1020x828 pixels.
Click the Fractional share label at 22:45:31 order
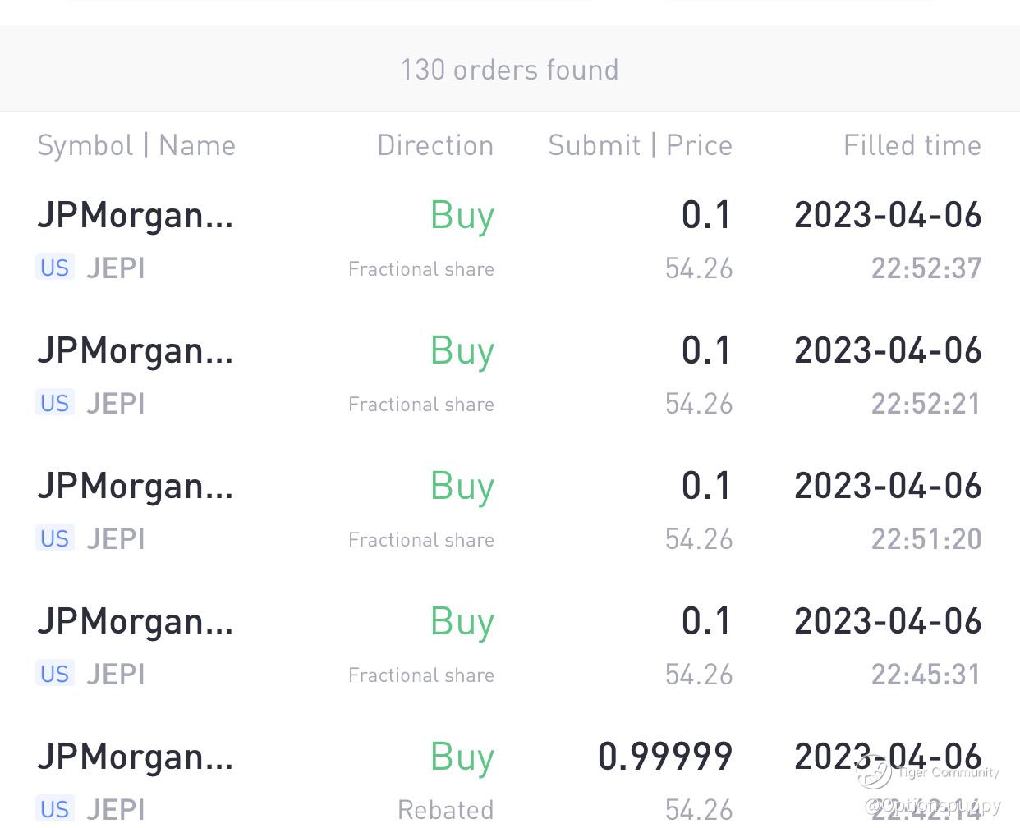pos(421,675)
